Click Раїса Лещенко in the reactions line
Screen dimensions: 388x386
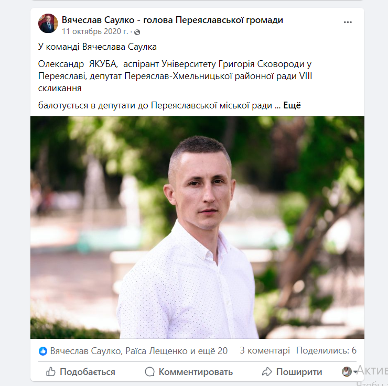coord(156,351)
